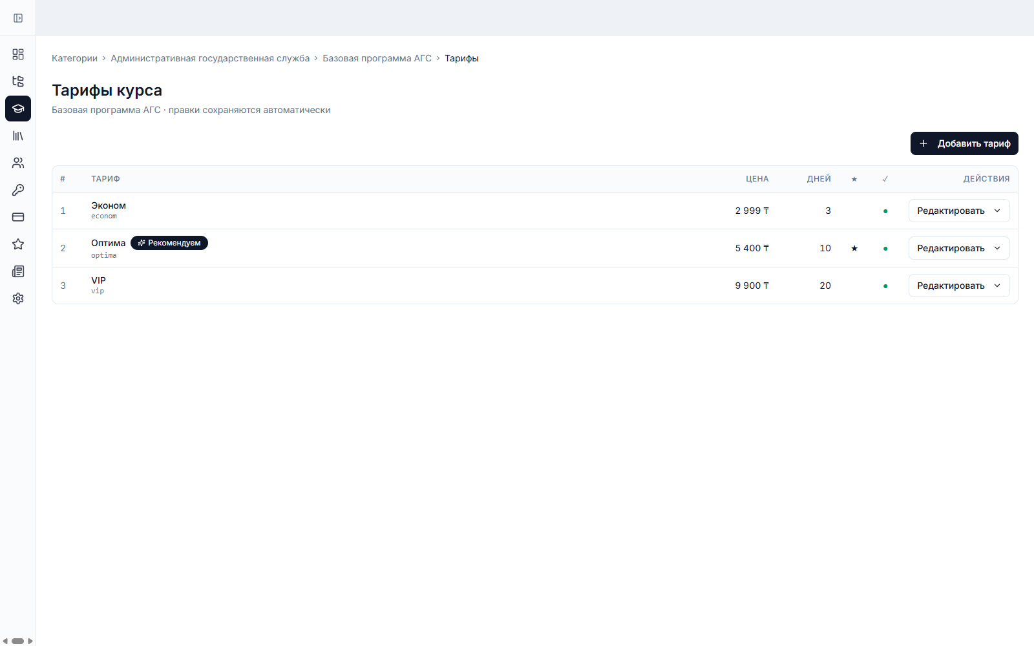Open the settings gear icon in sidebar

18,298
